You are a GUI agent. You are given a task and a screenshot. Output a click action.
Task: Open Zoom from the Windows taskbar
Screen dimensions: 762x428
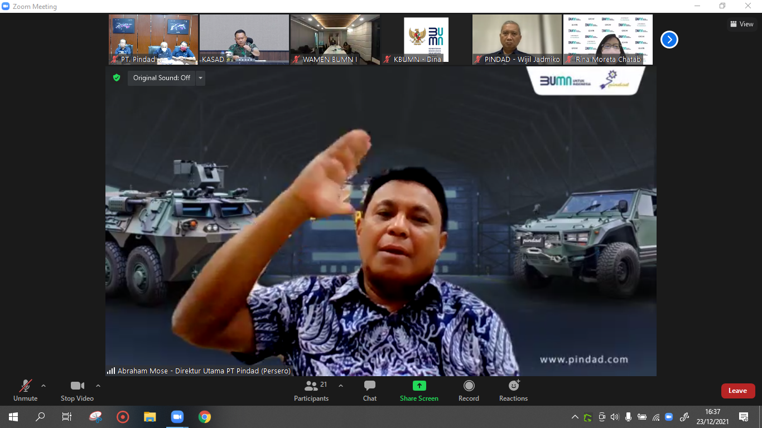[x=177, y=417]
